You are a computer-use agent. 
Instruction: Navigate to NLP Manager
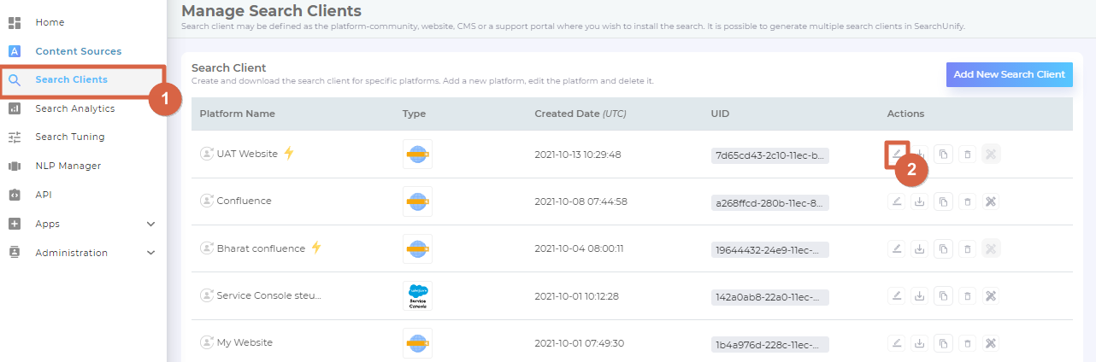click(x=68, y=166)
